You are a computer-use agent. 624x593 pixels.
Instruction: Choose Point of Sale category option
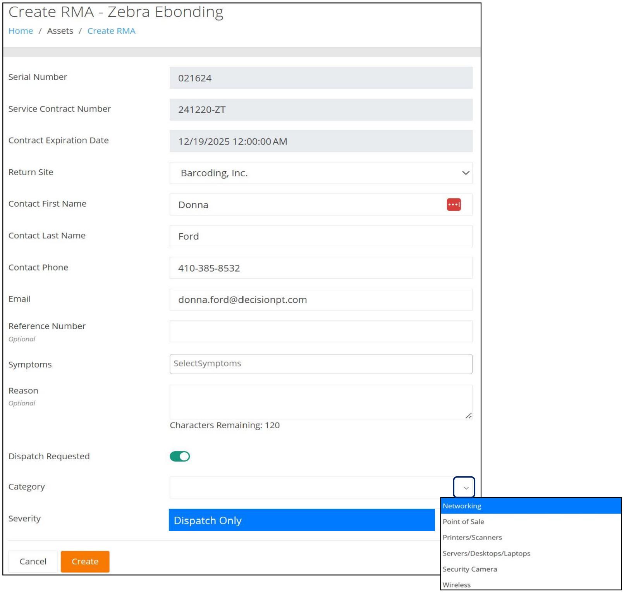pos(531,522)
